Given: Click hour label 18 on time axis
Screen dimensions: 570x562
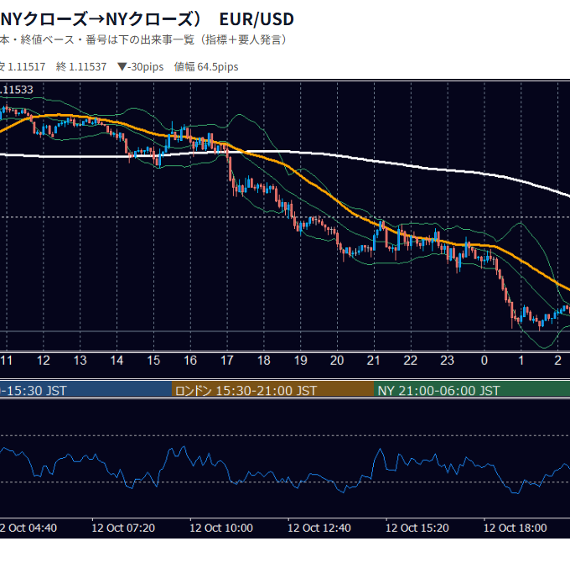Looking at the screenshot, I should 263,361.
